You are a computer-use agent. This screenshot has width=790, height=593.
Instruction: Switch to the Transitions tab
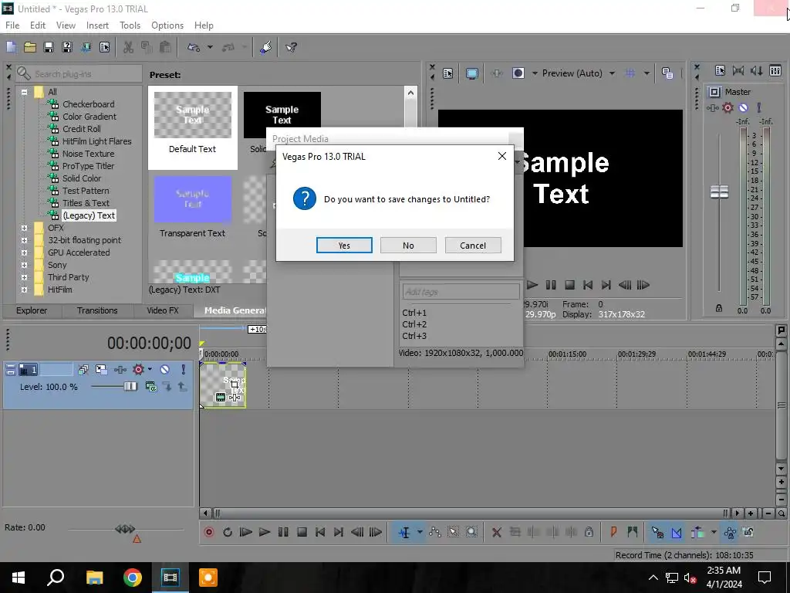click(97, 310)
